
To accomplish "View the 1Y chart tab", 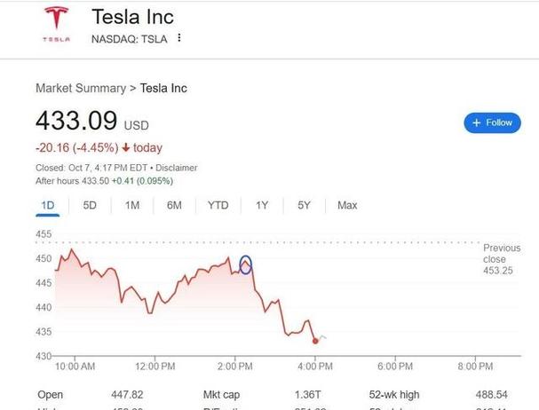I will (x=262, y=205).
